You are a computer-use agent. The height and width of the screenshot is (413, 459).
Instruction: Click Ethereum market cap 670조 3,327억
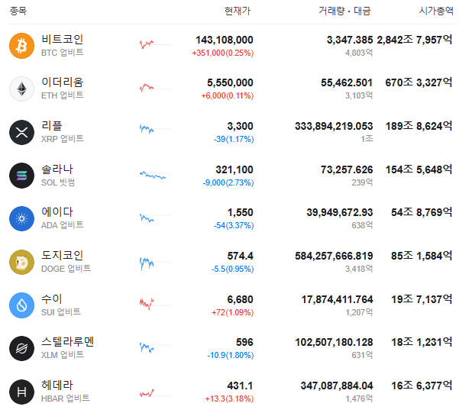[x=419, y=82]
